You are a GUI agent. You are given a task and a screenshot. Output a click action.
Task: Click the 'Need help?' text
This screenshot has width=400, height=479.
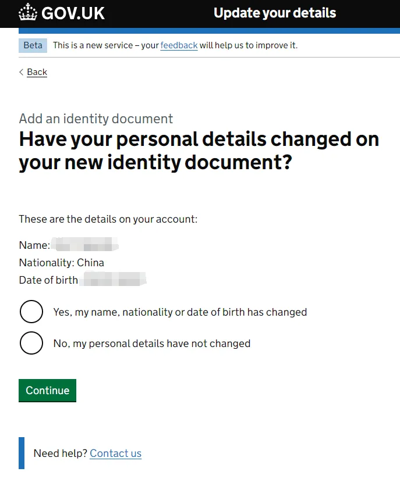(61, 453)
